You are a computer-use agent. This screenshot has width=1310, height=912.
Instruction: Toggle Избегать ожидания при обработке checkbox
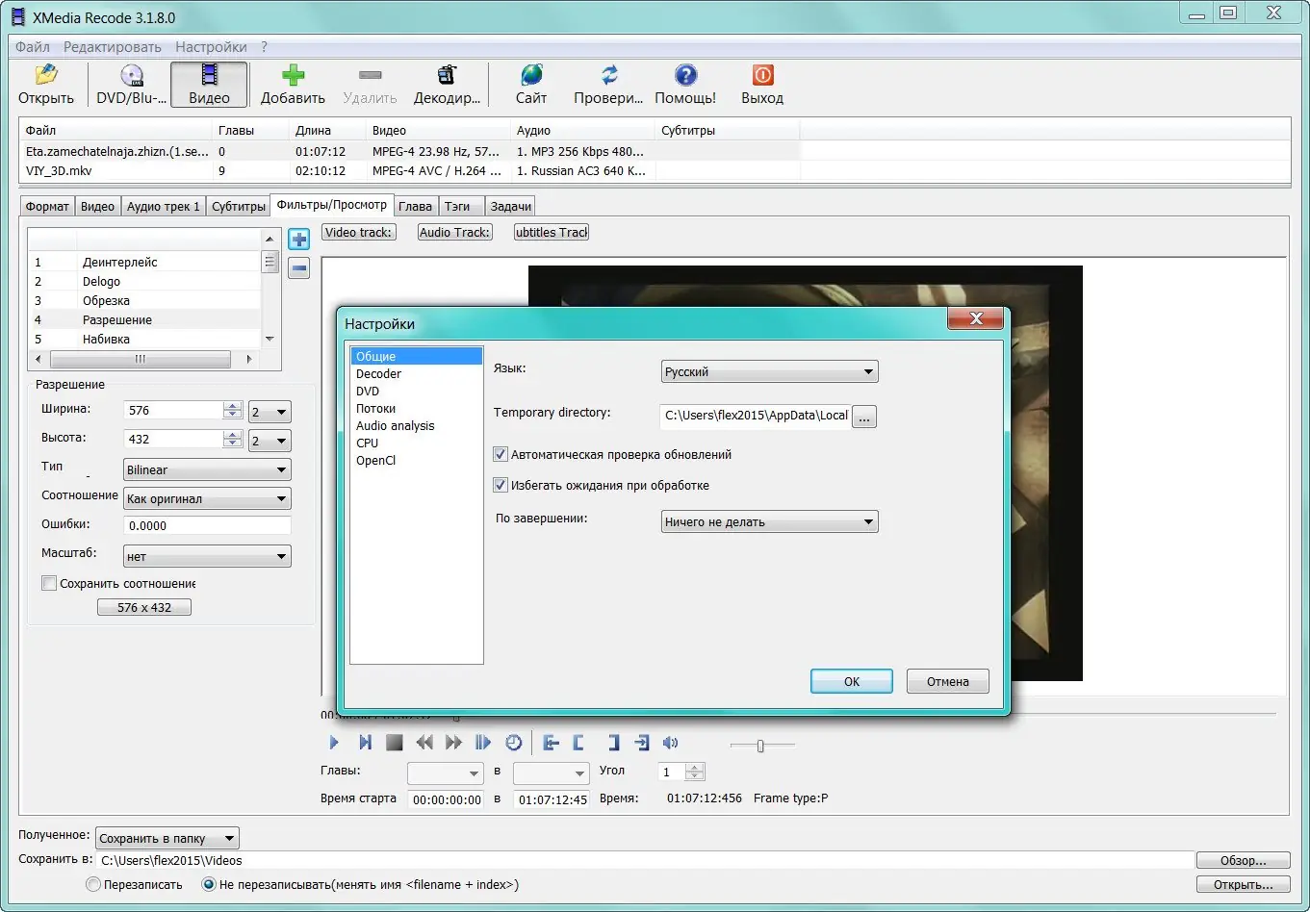501,485
